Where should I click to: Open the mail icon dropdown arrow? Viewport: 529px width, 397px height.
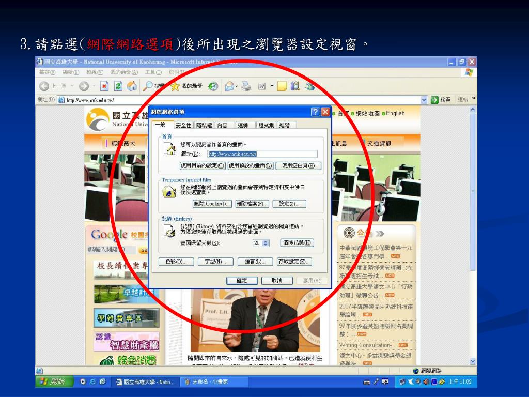237,86
